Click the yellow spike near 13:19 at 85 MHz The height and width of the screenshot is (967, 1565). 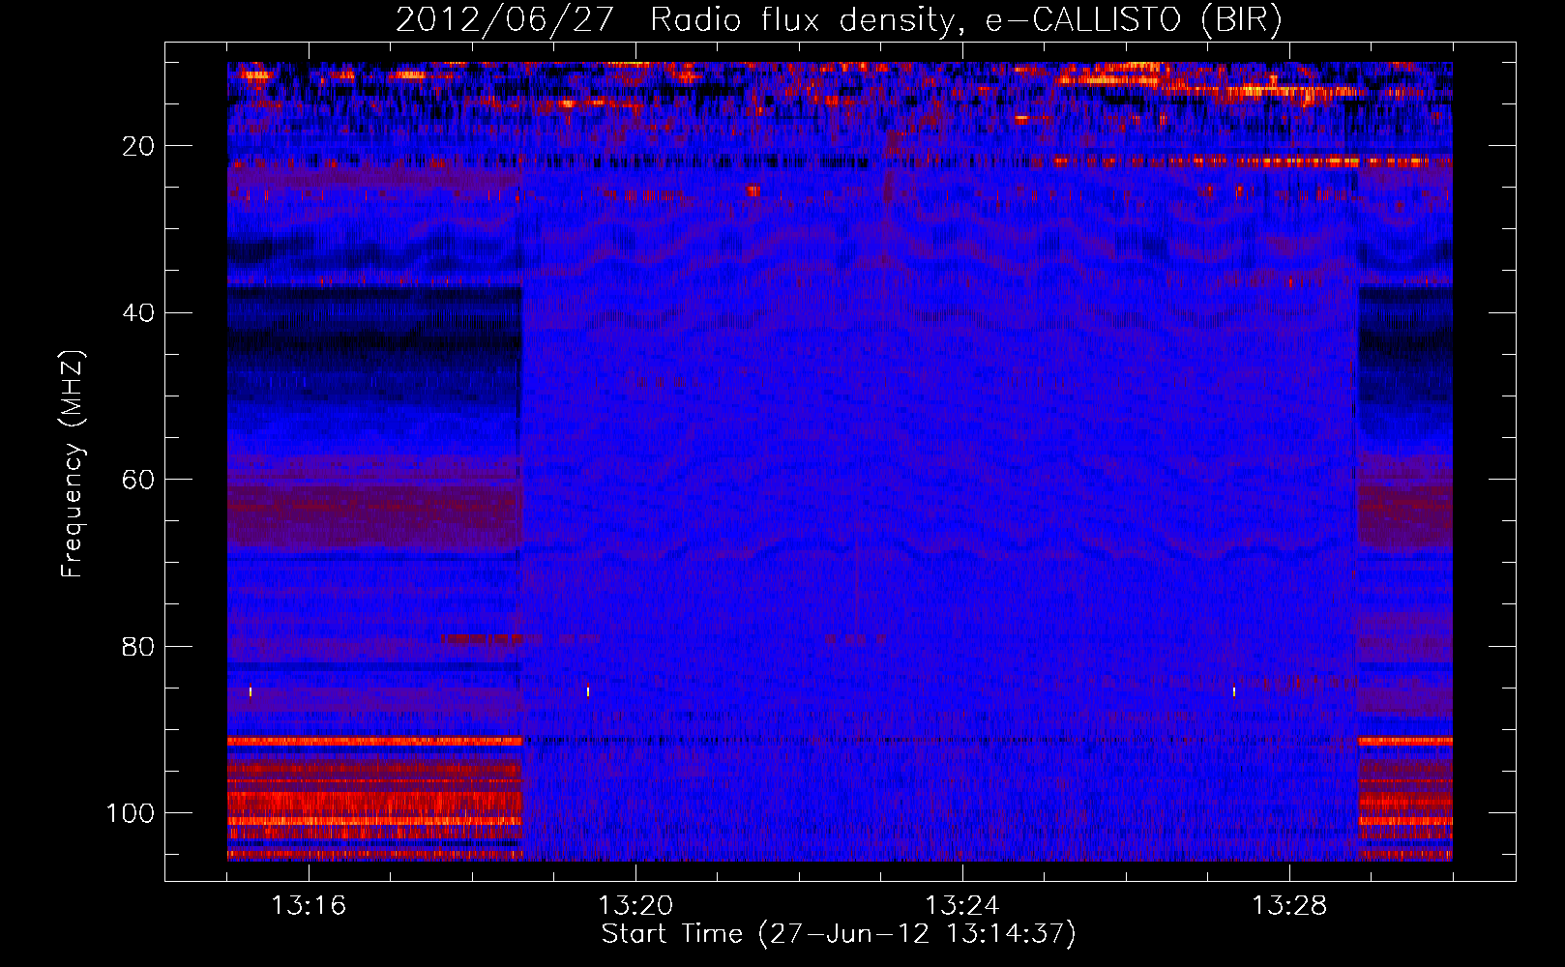pos(588,691)
